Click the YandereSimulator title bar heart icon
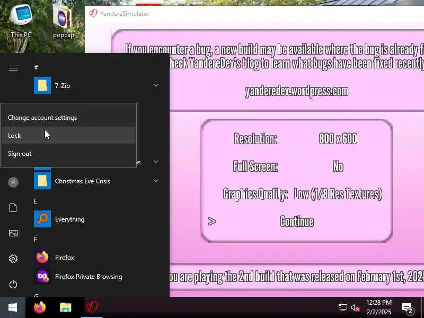Screen dimensions: 424x318 click(x=93, y=14)
